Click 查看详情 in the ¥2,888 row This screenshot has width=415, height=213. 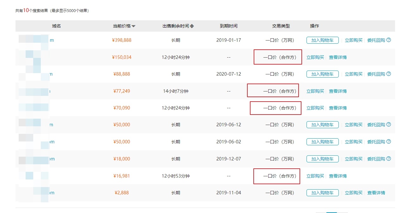(376, 193)
